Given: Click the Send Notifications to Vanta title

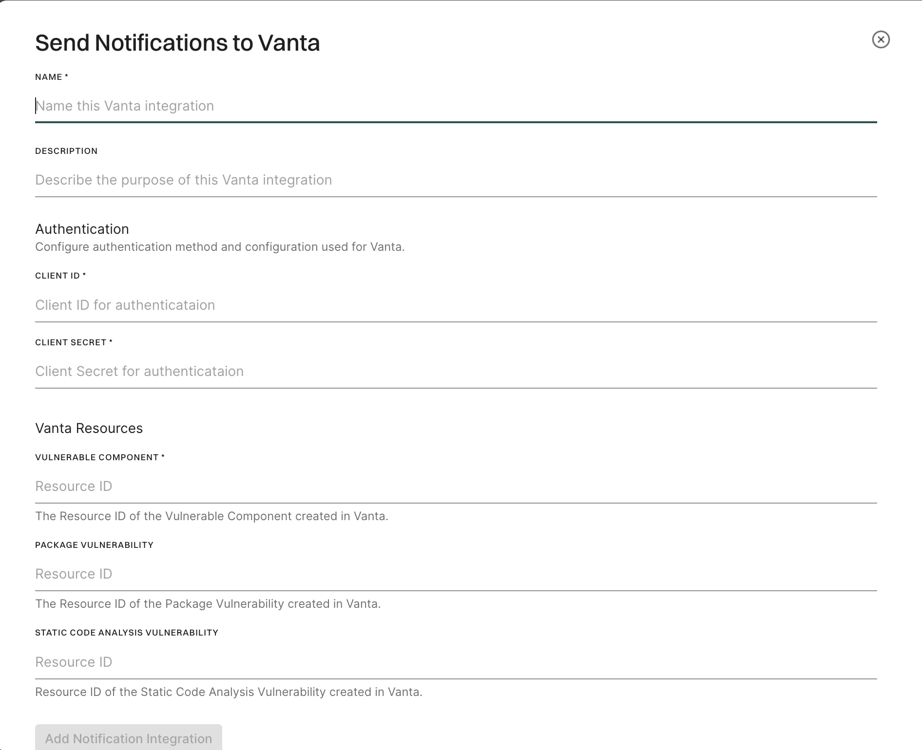Looking at the screenshot, I should [176, 42].
